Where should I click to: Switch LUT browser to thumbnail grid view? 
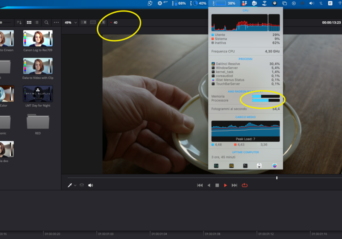coord(29,22)
